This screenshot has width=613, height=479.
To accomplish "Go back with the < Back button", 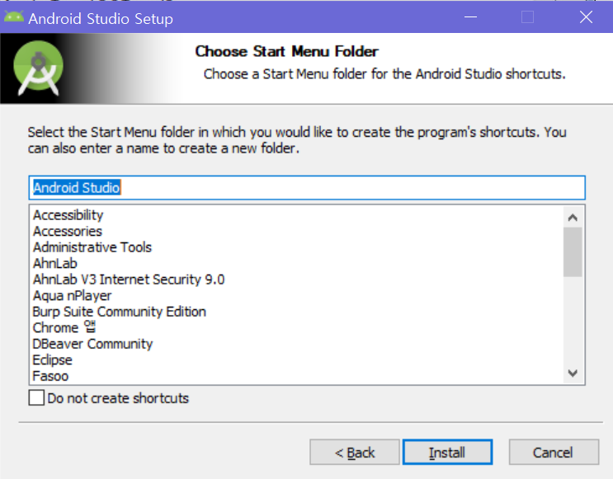I will click(355, 453).
